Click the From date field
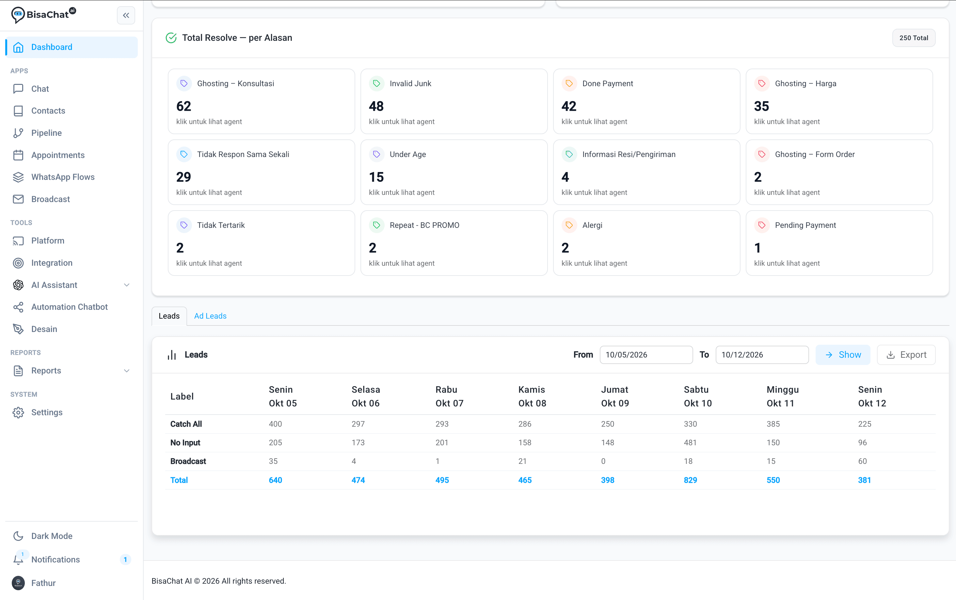Viewport: 956px width, 600px height. 646,355
